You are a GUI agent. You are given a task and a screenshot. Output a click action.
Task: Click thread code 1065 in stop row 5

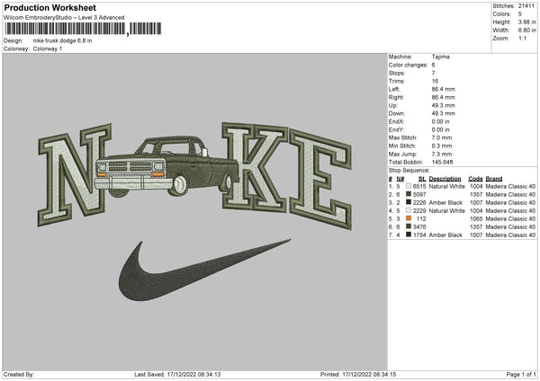[x=476, y=218]
